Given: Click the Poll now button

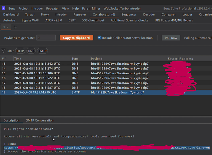Looking at the screenshot, I should click(171, 38).
